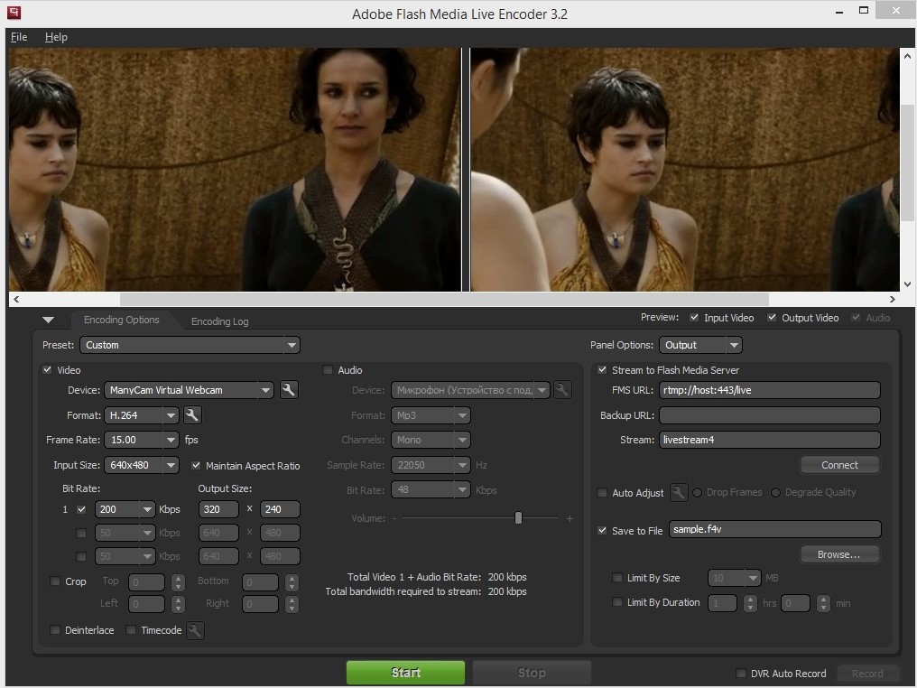The width and height of the screenshot is (917, 688).
Task: Toggle Input Video preview checkbox
Action: (694, 317)
